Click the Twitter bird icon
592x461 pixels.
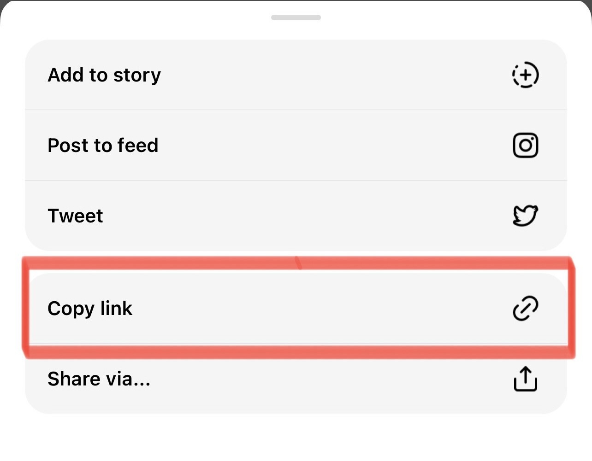tap(525, 216)
